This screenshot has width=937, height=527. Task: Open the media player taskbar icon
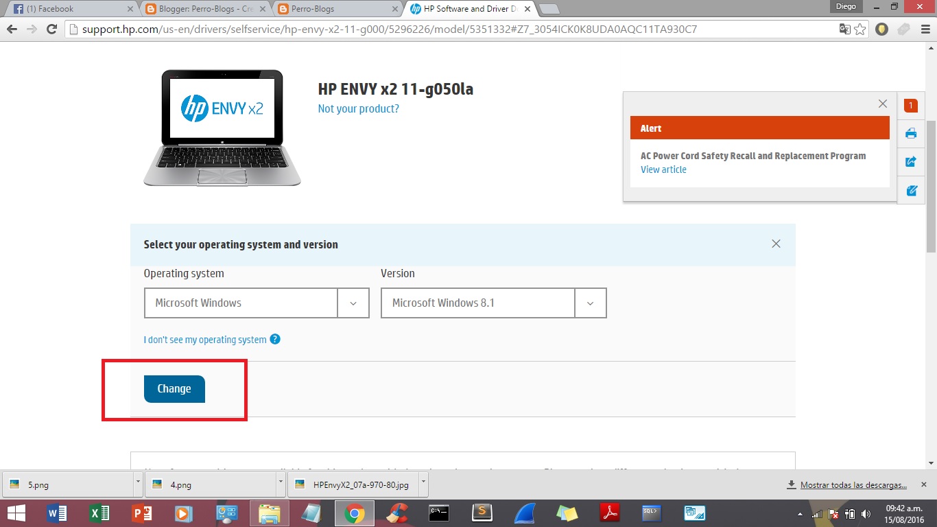coord(183,513)
